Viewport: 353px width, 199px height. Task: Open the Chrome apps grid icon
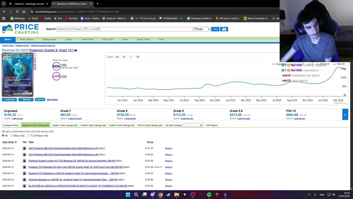tap(4, 19)
